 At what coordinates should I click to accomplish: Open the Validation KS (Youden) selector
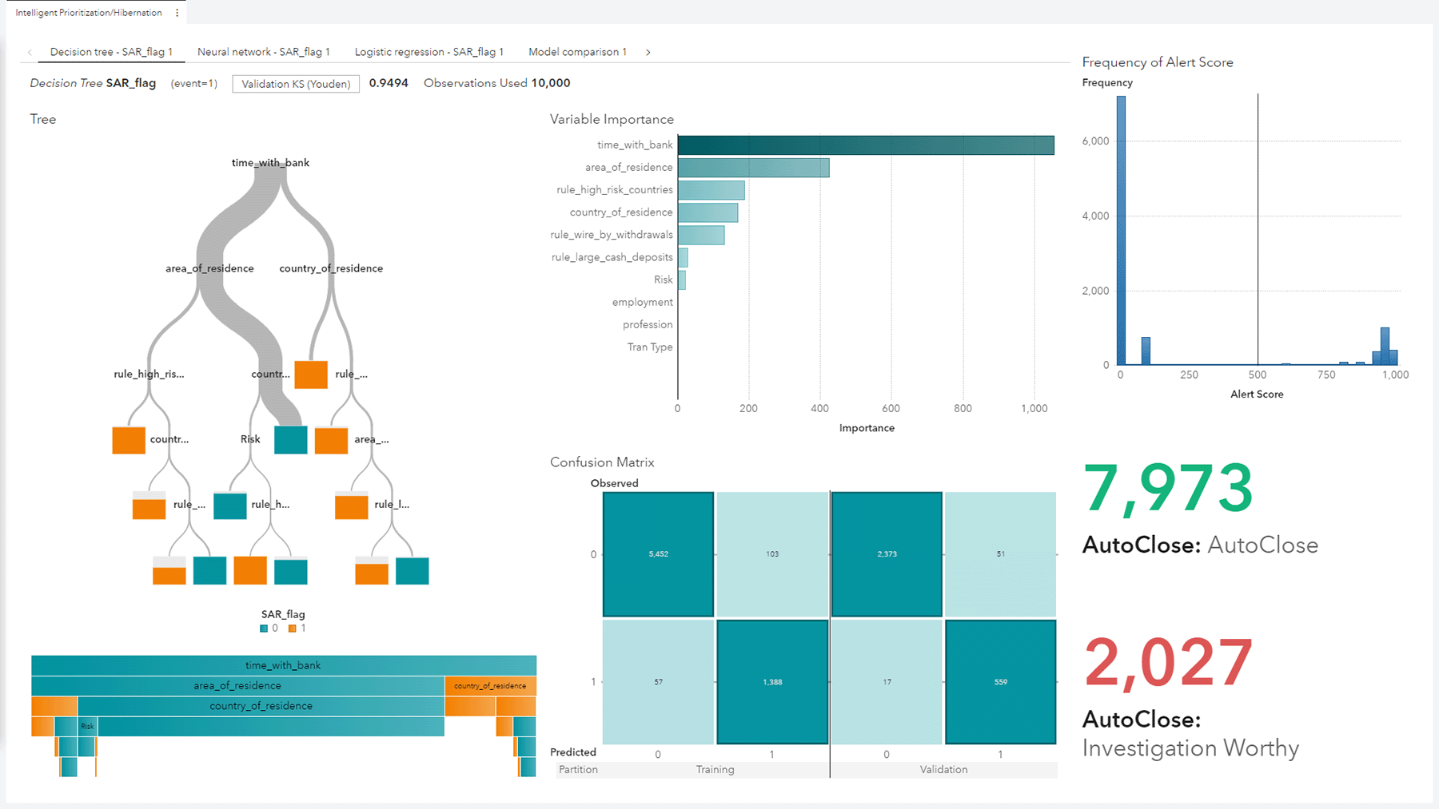(x=296, y=84)
